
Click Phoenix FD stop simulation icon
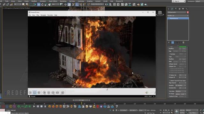pos(41,106)
